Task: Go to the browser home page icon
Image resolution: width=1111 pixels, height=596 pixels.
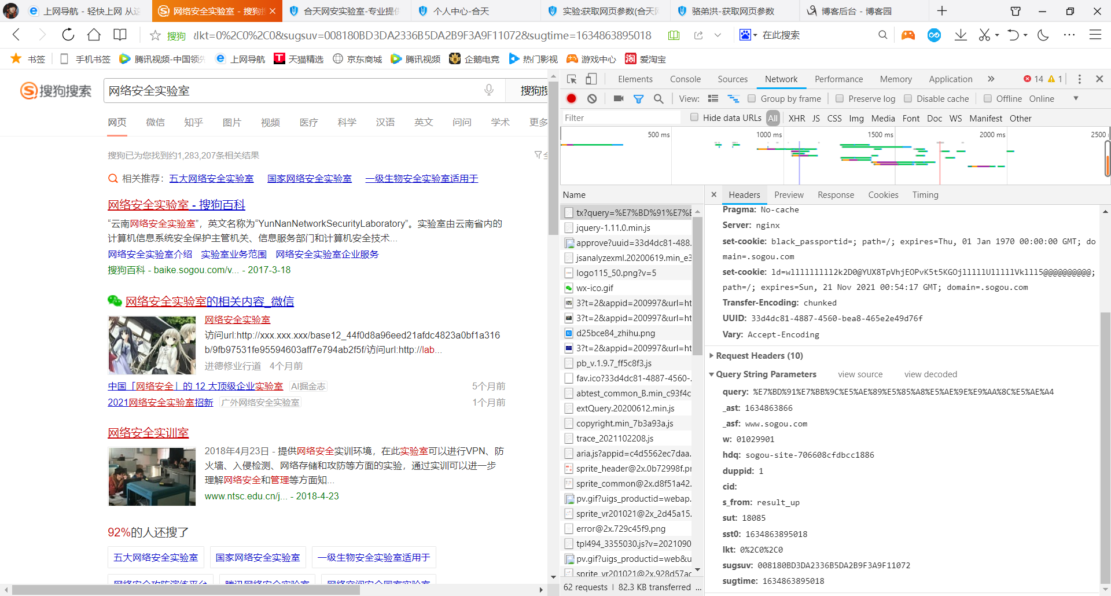Action: (x=94, y=35)
